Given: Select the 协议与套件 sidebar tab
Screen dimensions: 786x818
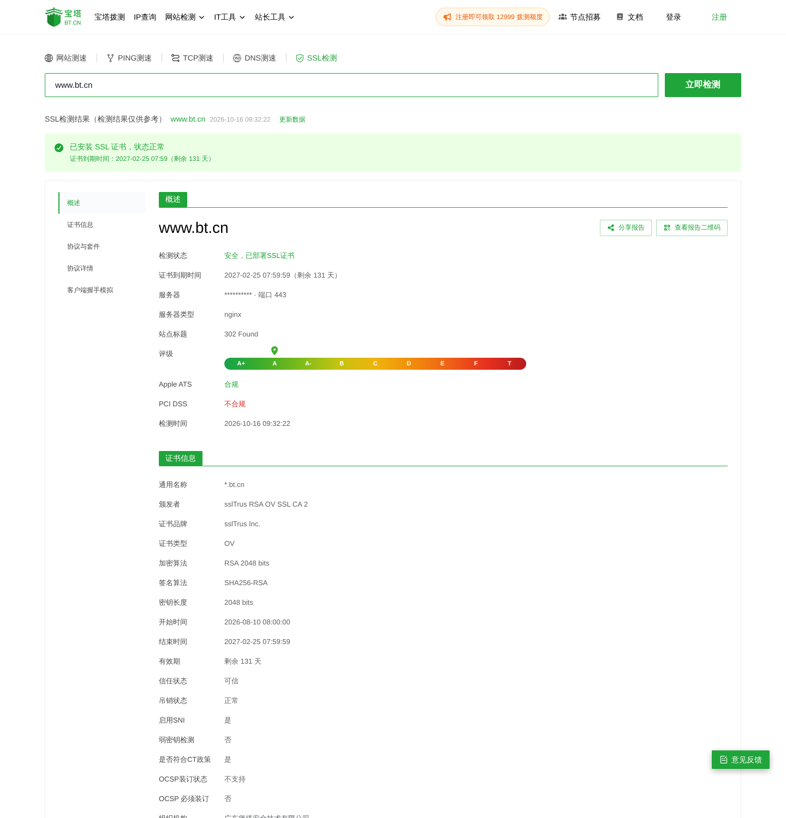Looking at the screenshot, I should [102, 246].
